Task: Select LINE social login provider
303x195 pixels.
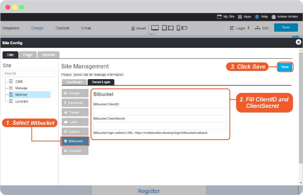Action: tap(75, 122)
